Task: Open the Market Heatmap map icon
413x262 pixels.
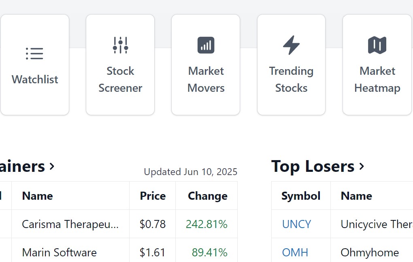Action: coord(377,45)
